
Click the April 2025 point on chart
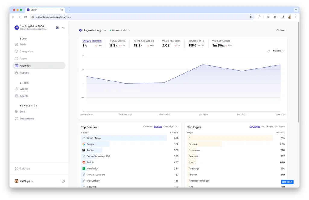(x=203, y=65)
